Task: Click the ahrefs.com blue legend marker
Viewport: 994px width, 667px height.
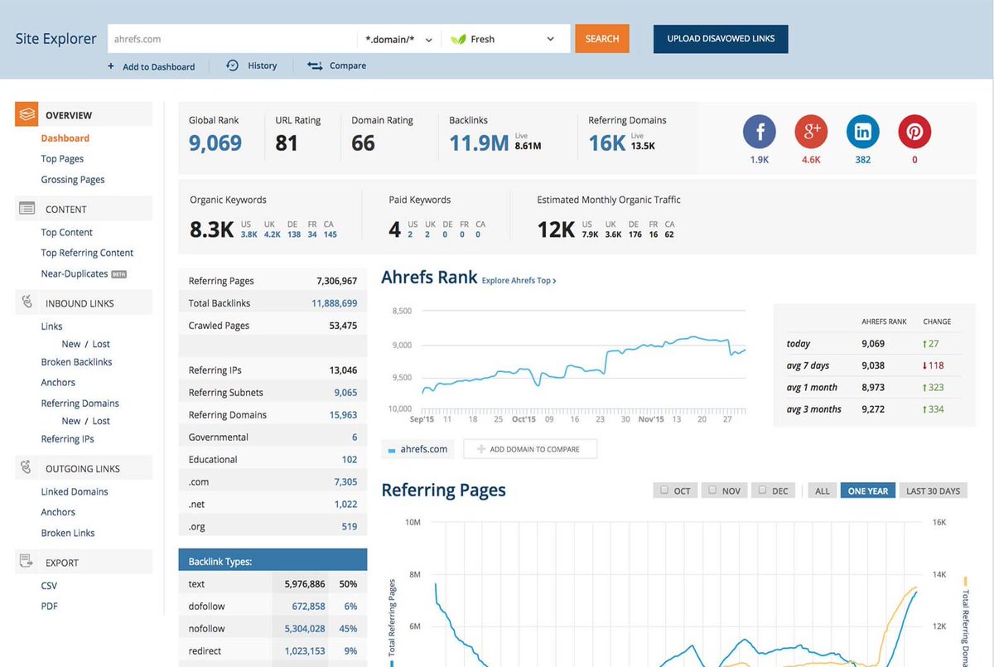Action: point(392,450)
